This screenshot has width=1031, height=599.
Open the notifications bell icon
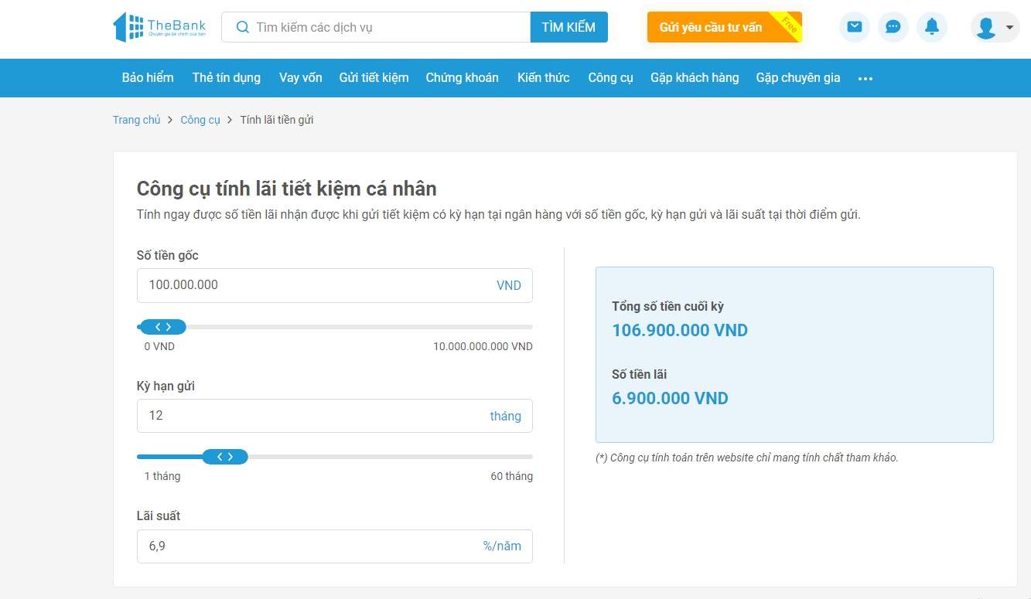931,27
